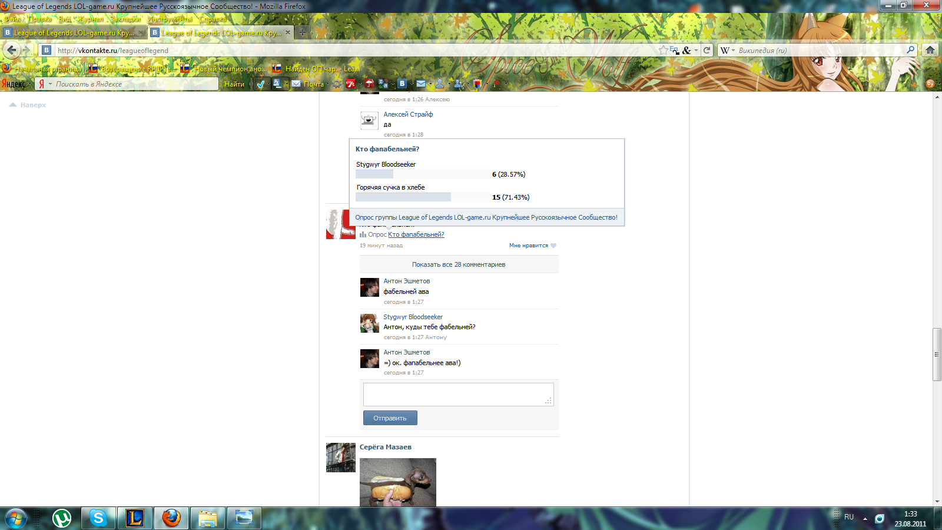Screen dimensions: 942x530
Task: Click into the comment text field
Action: click(x=458, y=395)
